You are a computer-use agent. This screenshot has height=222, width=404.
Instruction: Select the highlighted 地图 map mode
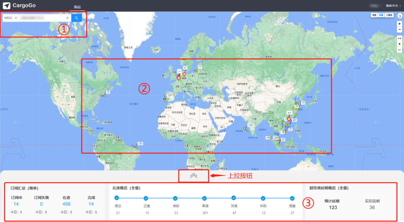381,15
